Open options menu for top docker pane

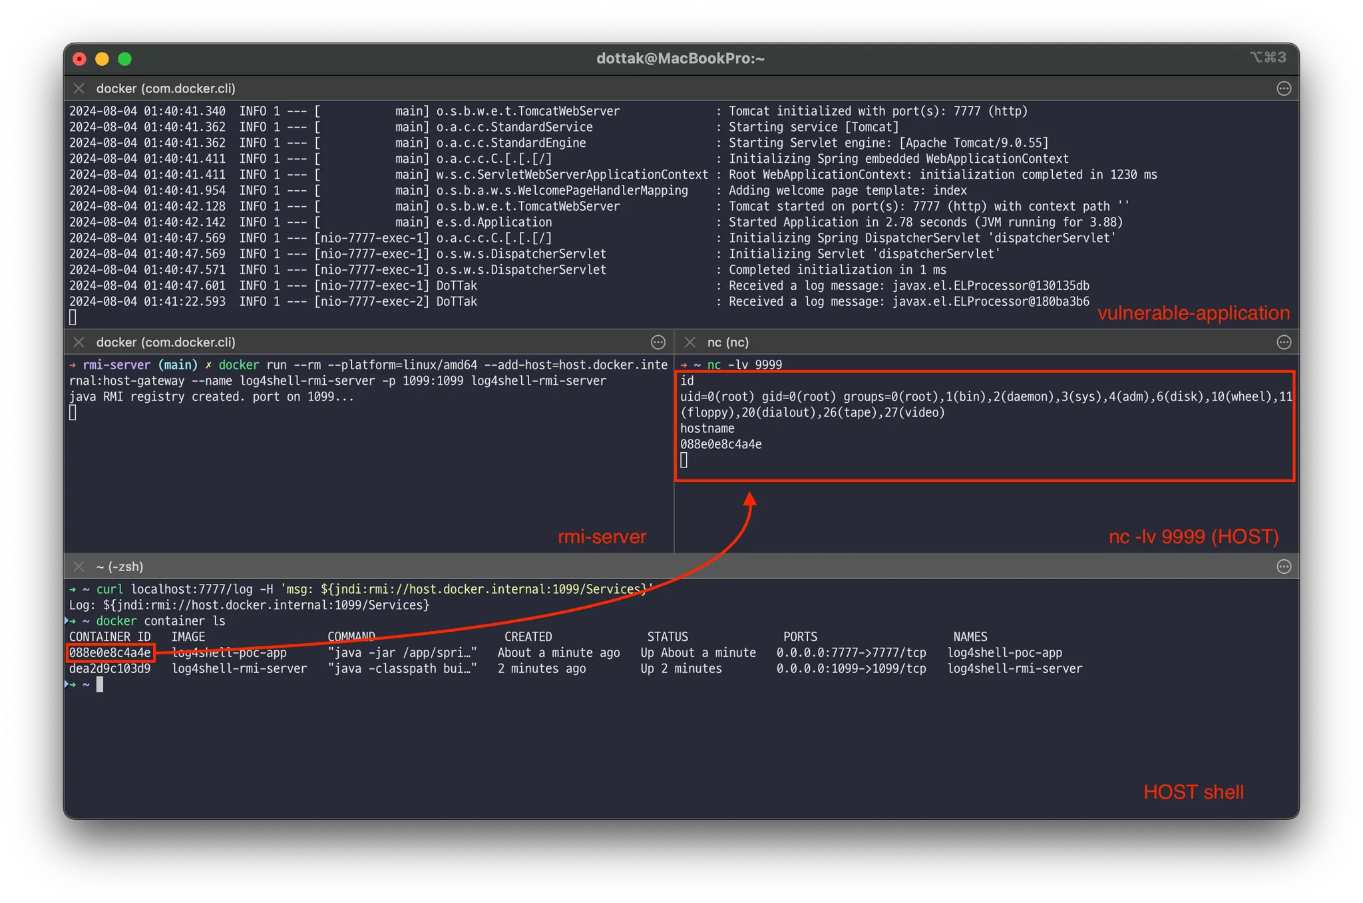[x=1284, y=88]
